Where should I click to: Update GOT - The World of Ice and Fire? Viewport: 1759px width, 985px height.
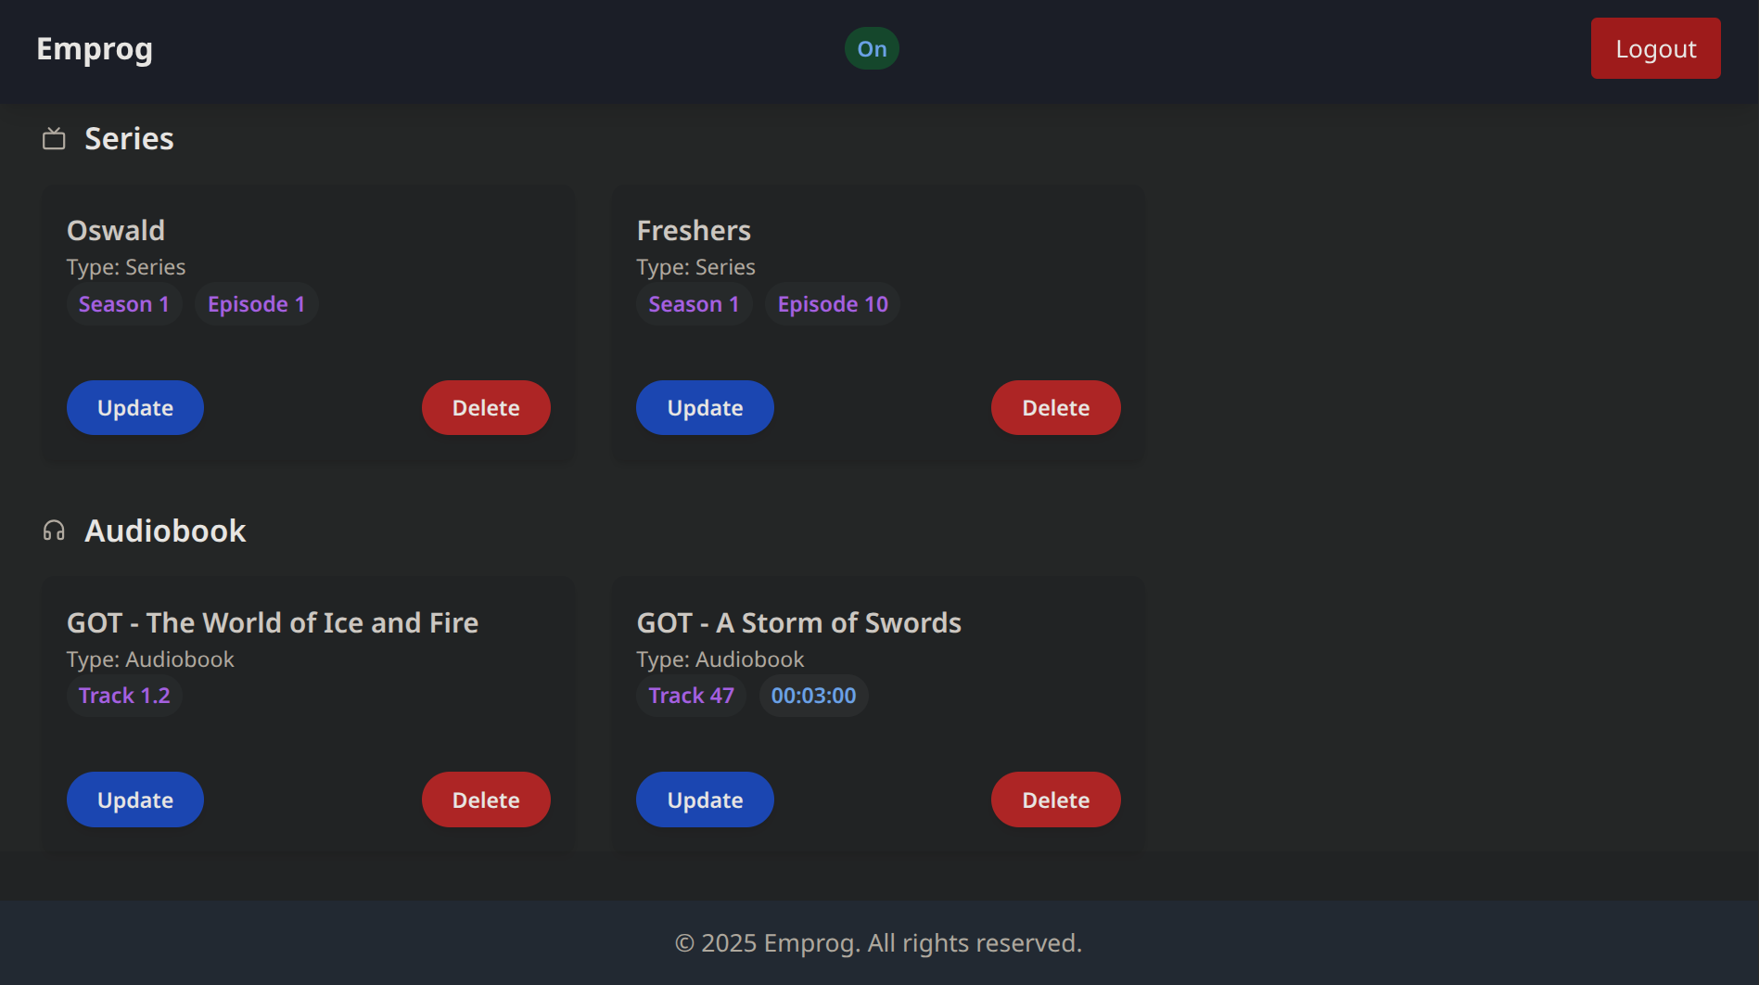tap(135, 800)
